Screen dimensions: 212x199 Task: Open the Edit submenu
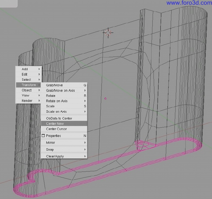coord(28,74)
